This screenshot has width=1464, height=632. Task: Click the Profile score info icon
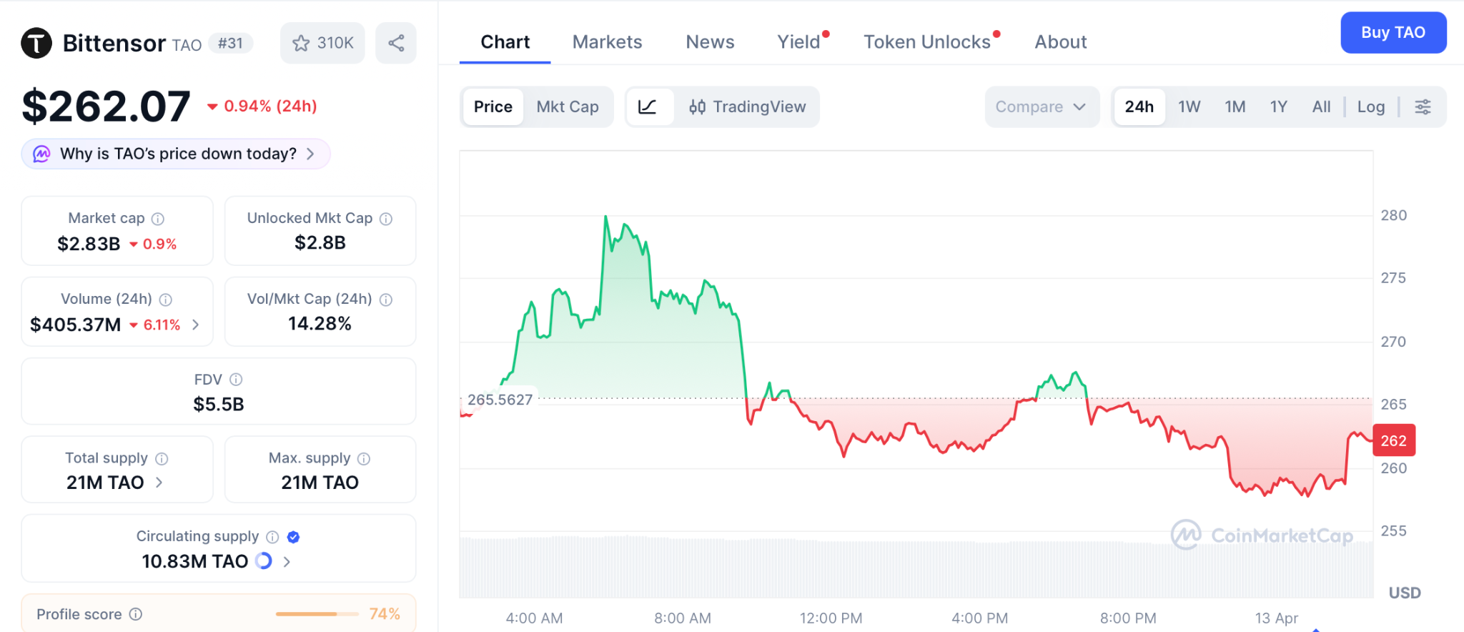136,614
